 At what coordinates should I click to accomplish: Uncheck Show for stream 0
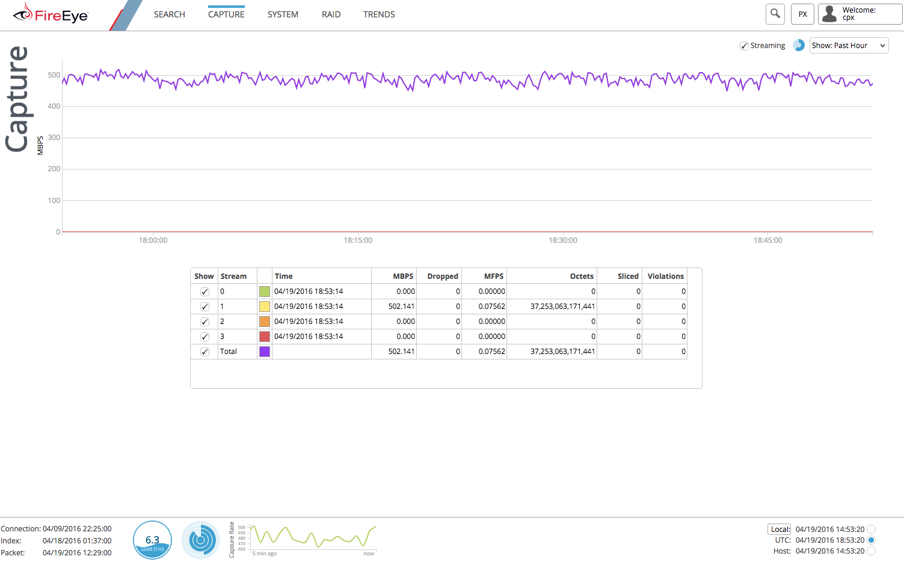point(204,292)
